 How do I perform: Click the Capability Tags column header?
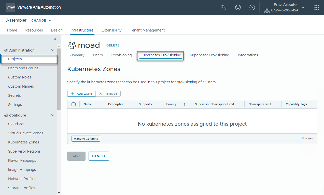[x=296, y=104]
